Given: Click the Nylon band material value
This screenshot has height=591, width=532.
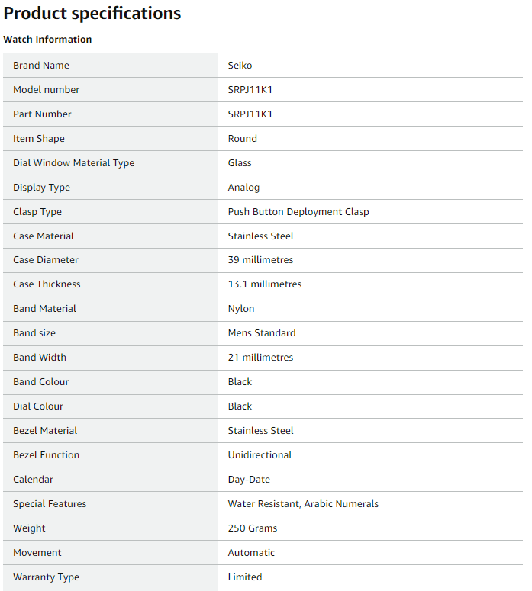Looking at the screenshot, I should point(241,309).
